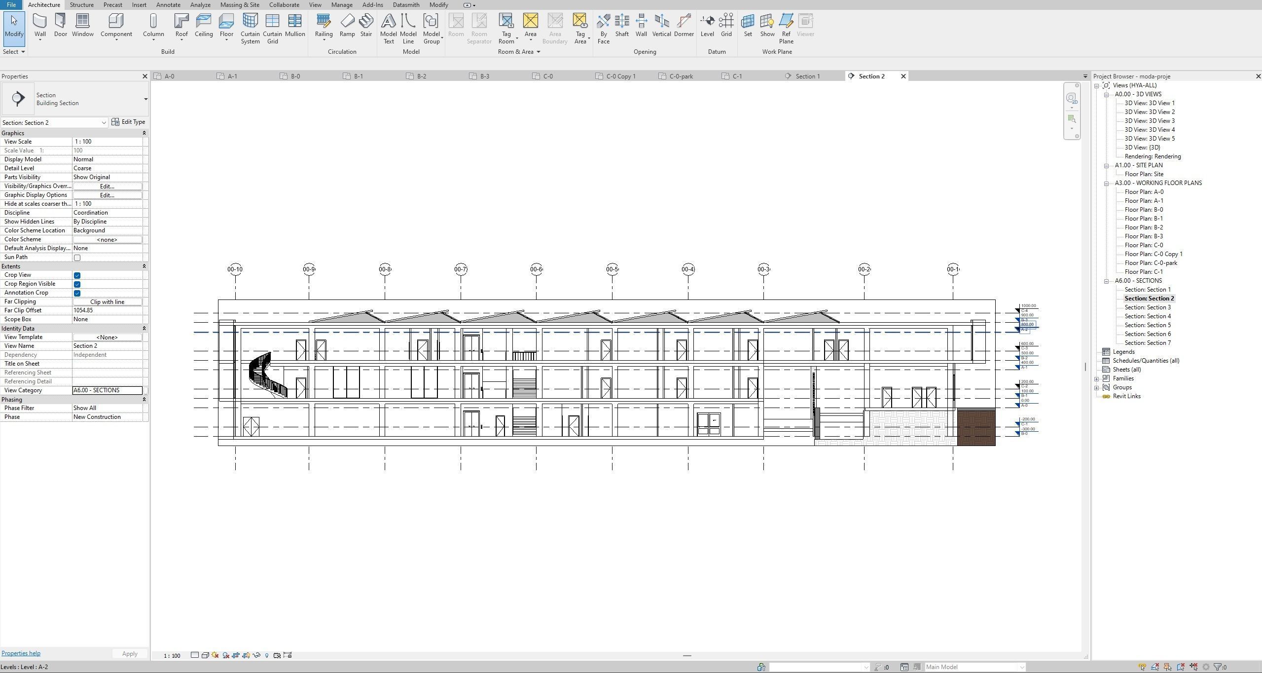Open the Properties help link
The height and width of the screenshot is (673, 1262).
coord(21,653)
